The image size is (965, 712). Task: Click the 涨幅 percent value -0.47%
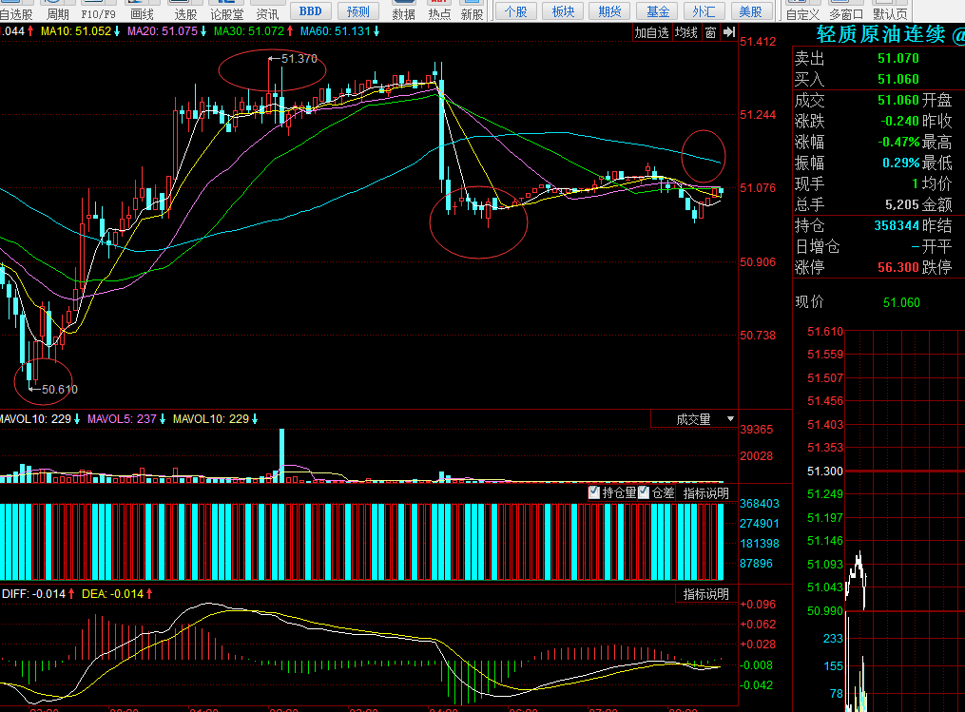tap(897, 142)
